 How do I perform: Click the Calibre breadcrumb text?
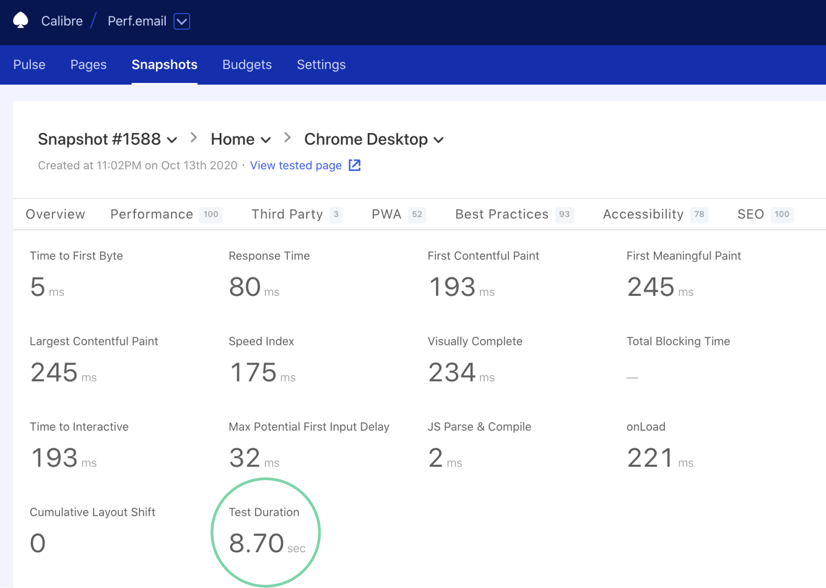point(62,21)
